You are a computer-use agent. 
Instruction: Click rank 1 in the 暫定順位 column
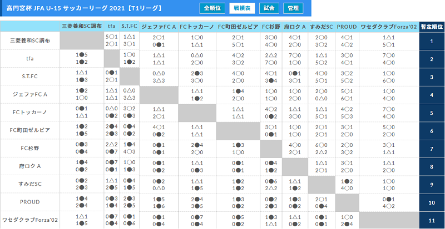click(x=432, y=42)
